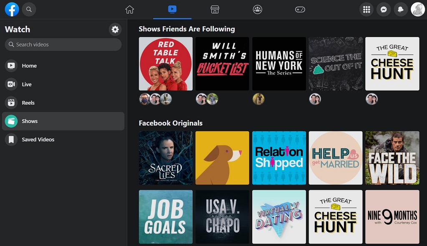Open Will Smith's Bucket List show
Viewport: 427px width, 246px height.
(222, 64)
